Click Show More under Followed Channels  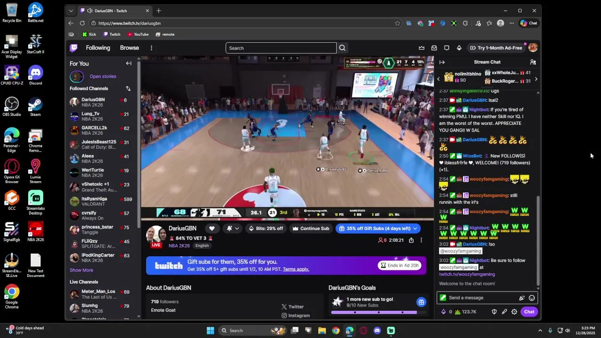(x=81, y=270)
